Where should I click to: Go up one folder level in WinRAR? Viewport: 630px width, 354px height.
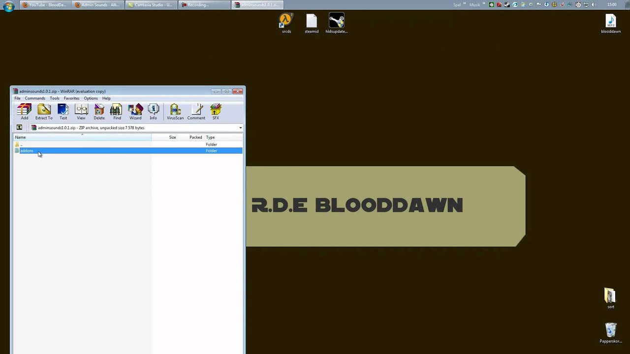[x=19, y=128]
